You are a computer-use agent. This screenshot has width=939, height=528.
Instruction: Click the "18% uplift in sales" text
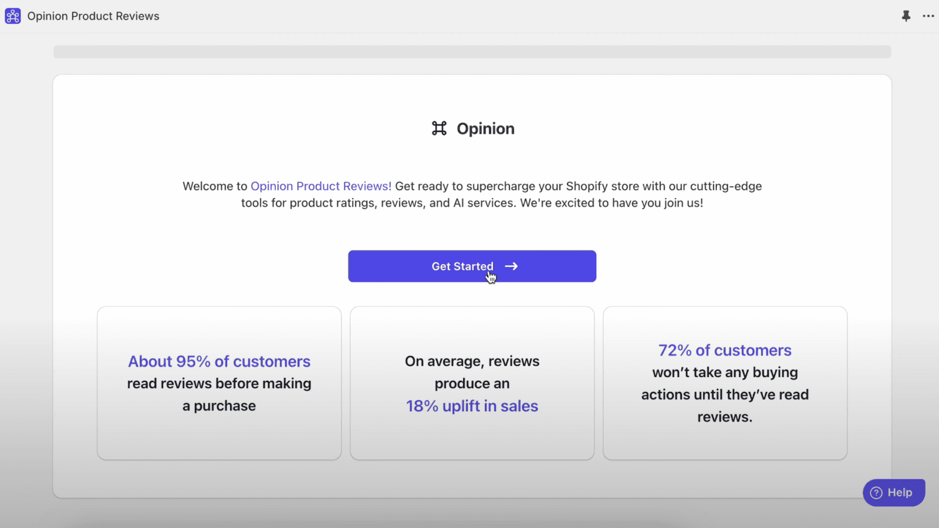click(472, 406)
